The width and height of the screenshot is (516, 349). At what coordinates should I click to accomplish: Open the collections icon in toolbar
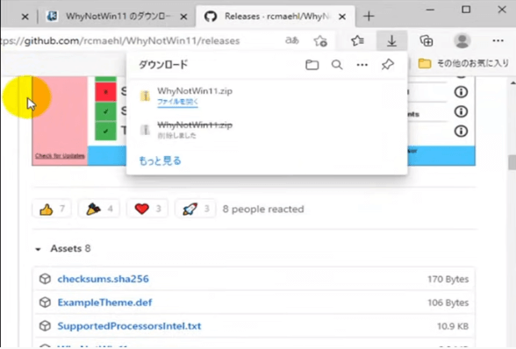click(x=426, y=41)
